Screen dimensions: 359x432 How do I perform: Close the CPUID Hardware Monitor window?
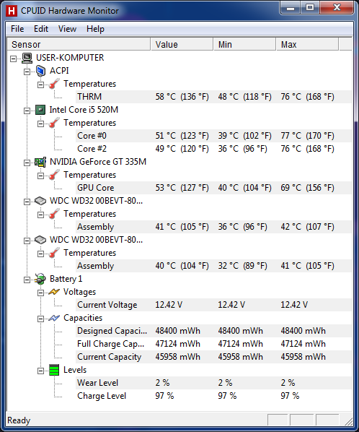point(337,8)
